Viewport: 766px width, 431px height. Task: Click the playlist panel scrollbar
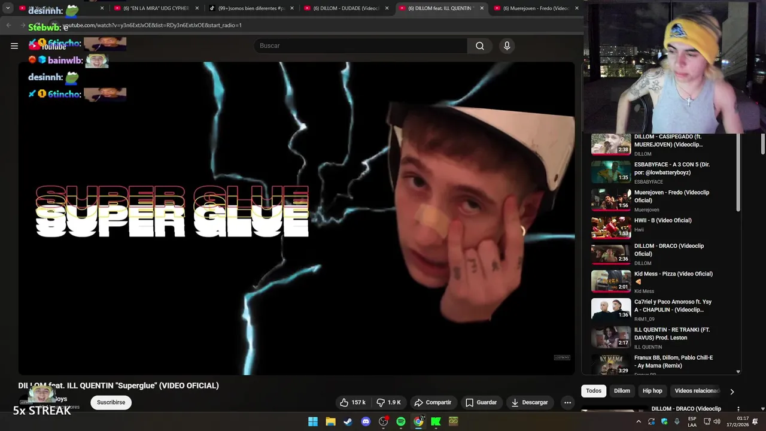[x=738, y=174]
